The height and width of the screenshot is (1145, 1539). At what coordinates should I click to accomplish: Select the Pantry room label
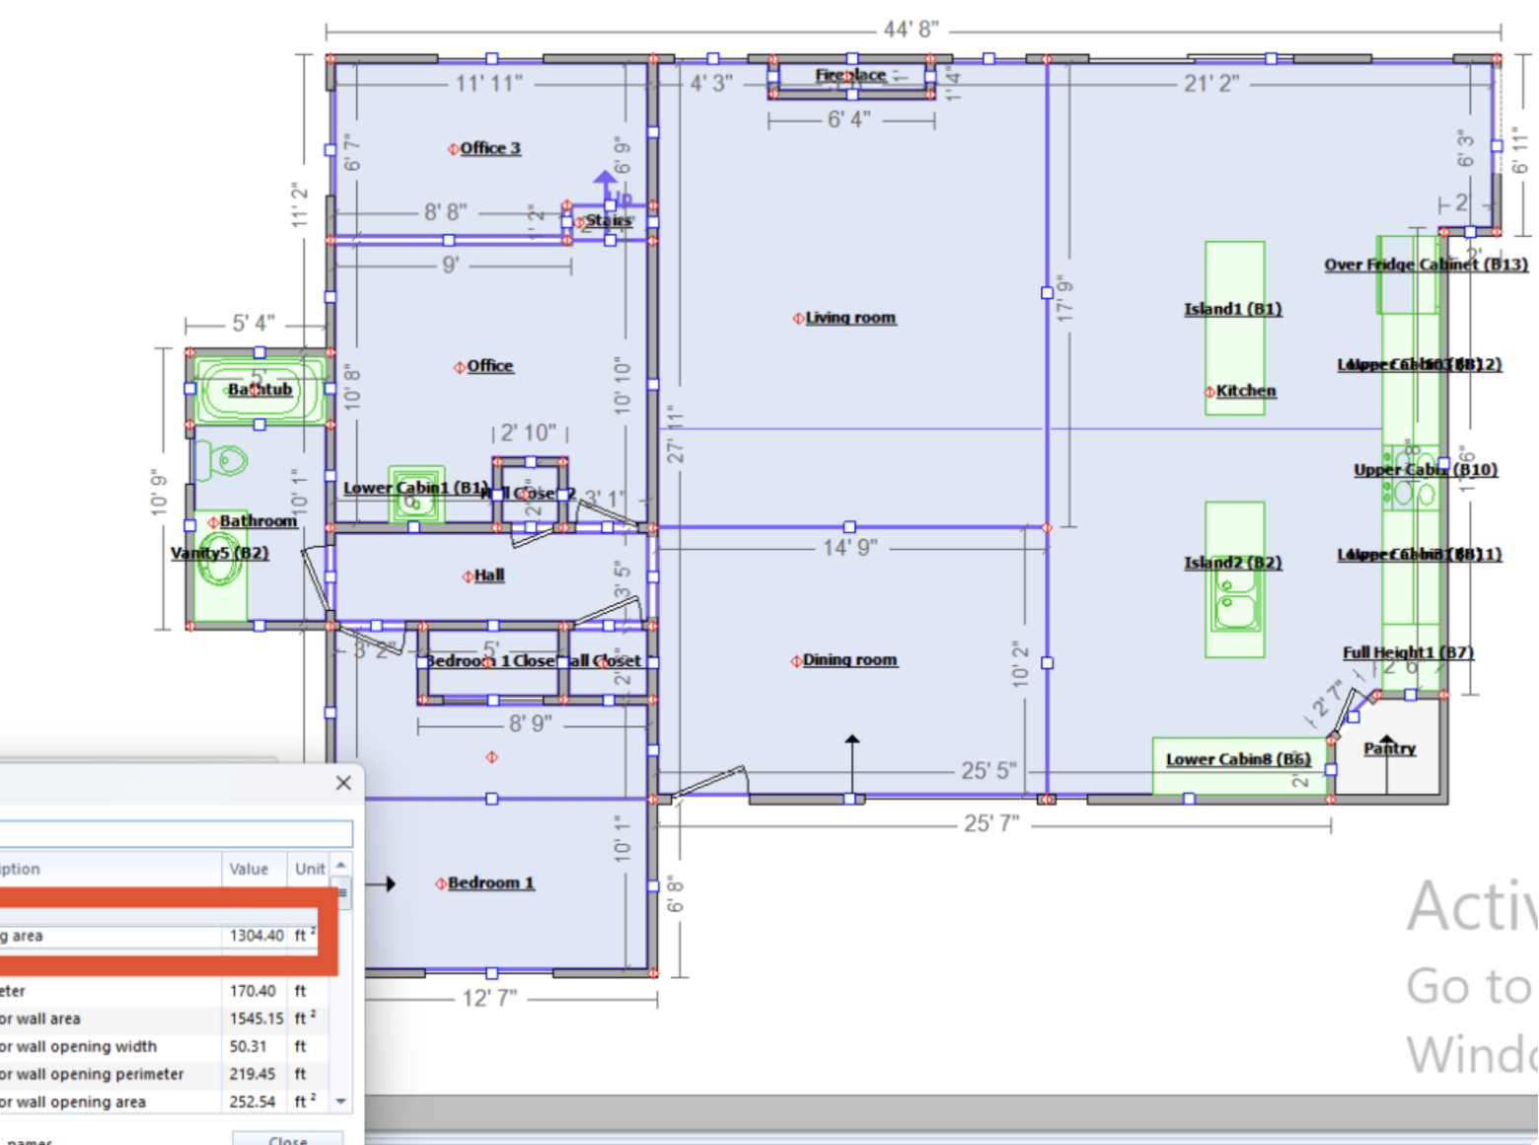click(1390, 748)
